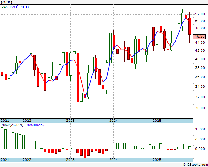
Task: Click the first tall MACD bar in 2021
Action: pos(2,138)
